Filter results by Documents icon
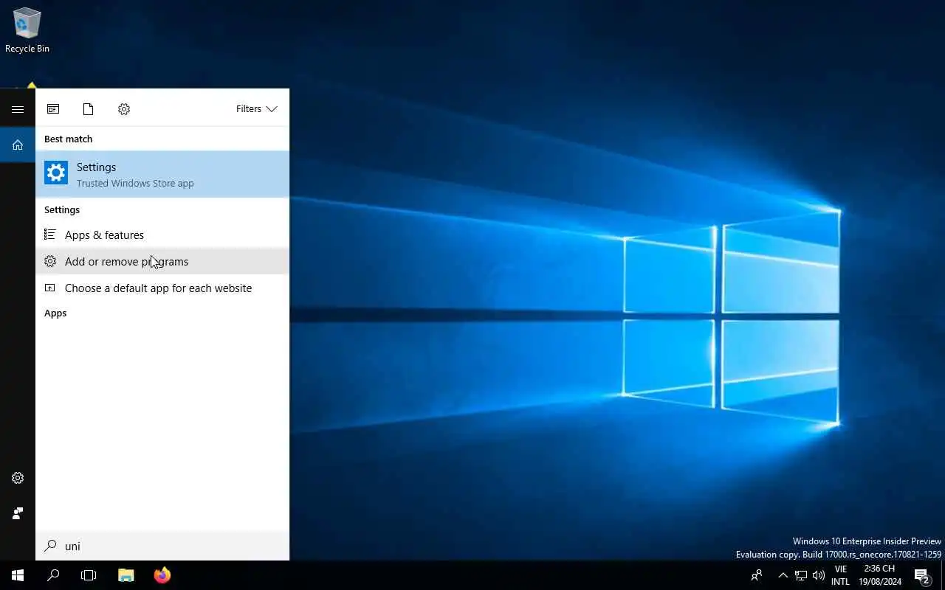 pyautogui.click(x=89, y=109)
